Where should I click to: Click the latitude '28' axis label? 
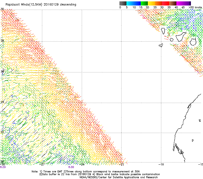[2, 40]
